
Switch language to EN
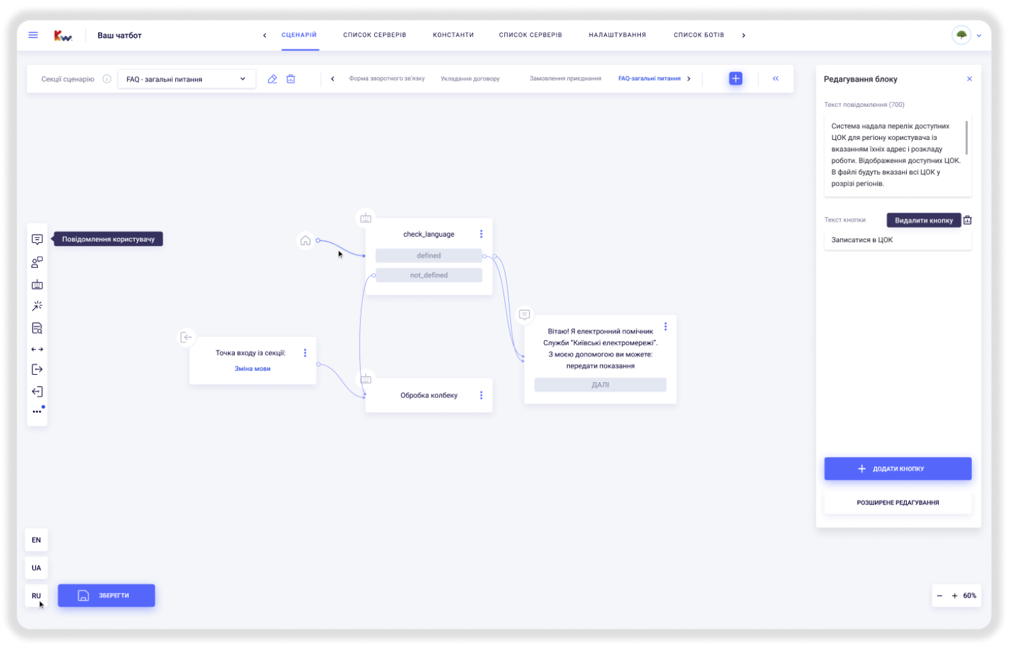click(x=36, y=541)
